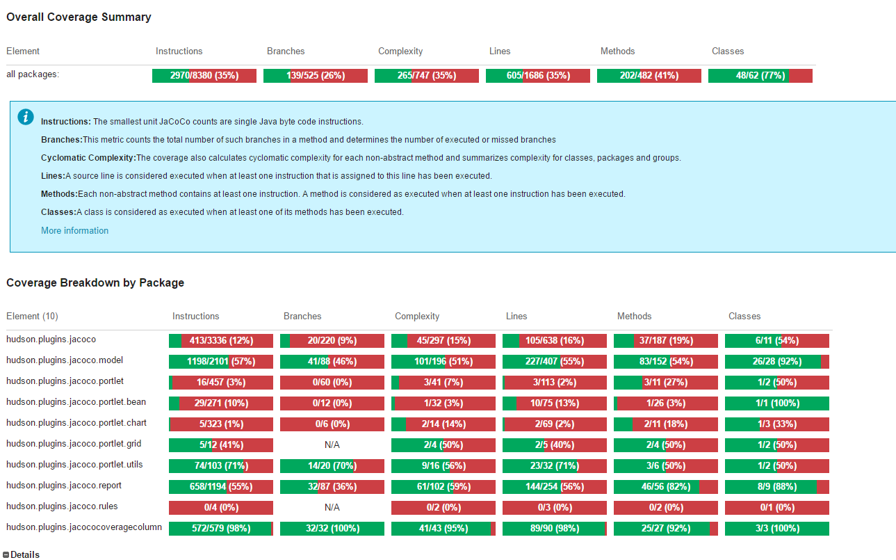Click the 'all packages:' row label
The width and height of the screenshot is (896, 560).
pyautogui.click(x=33, y=74)
